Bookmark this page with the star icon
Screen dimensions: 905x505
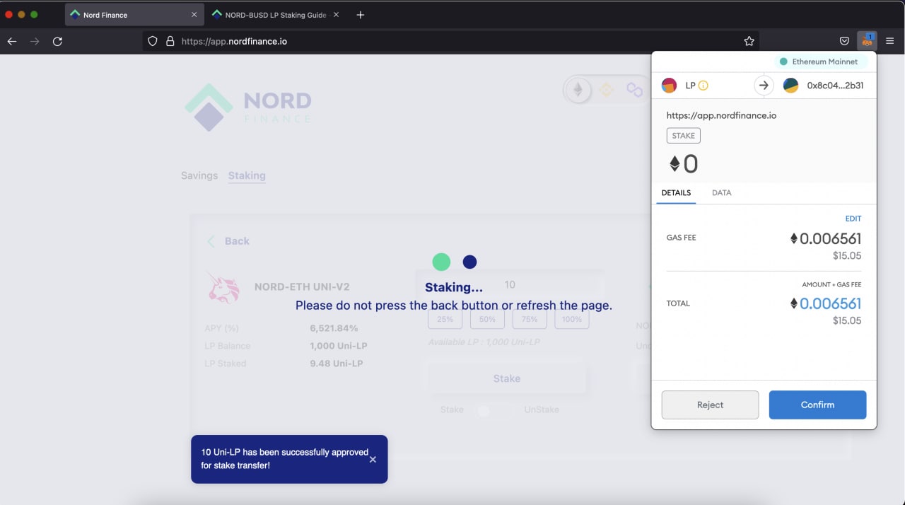pyautogui.click(x=749, y=41)
